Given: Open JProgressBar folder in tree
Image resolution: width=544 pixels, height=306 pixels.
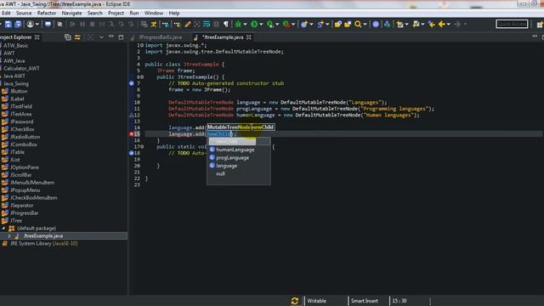Looking at the screenshot, I should coord(24,213).
